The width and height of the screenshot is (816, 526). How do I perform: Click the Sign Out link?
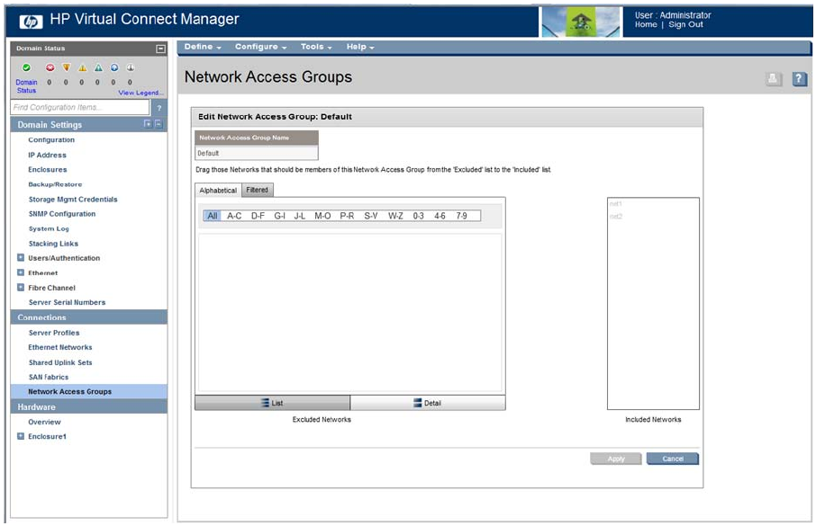point(685,25)
